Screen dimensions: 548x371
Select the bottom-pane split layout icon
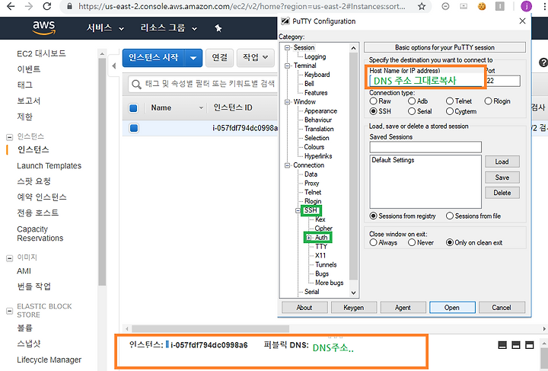pyautogui.click(x=516, y=345)
